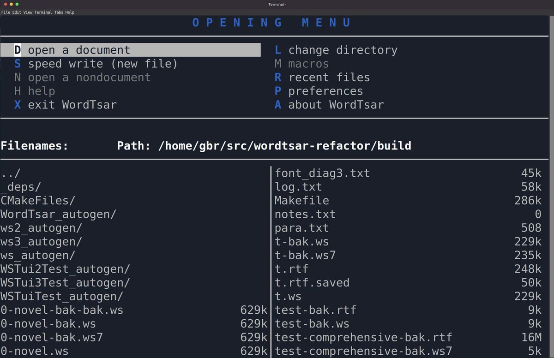This screenshot has height=358, width=554.
Task: Open the 'ws_autogen/' directory
Action: click(38, 255)
